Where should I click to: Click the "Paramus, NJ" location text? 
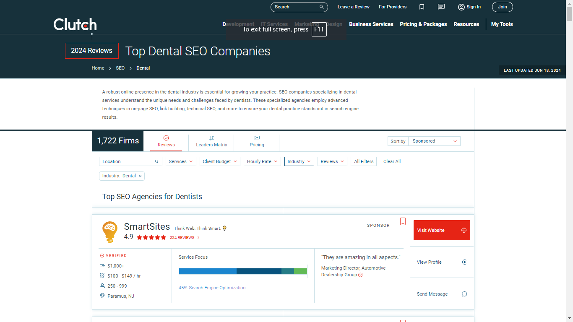pyautogui.click(x=121, y=296)
